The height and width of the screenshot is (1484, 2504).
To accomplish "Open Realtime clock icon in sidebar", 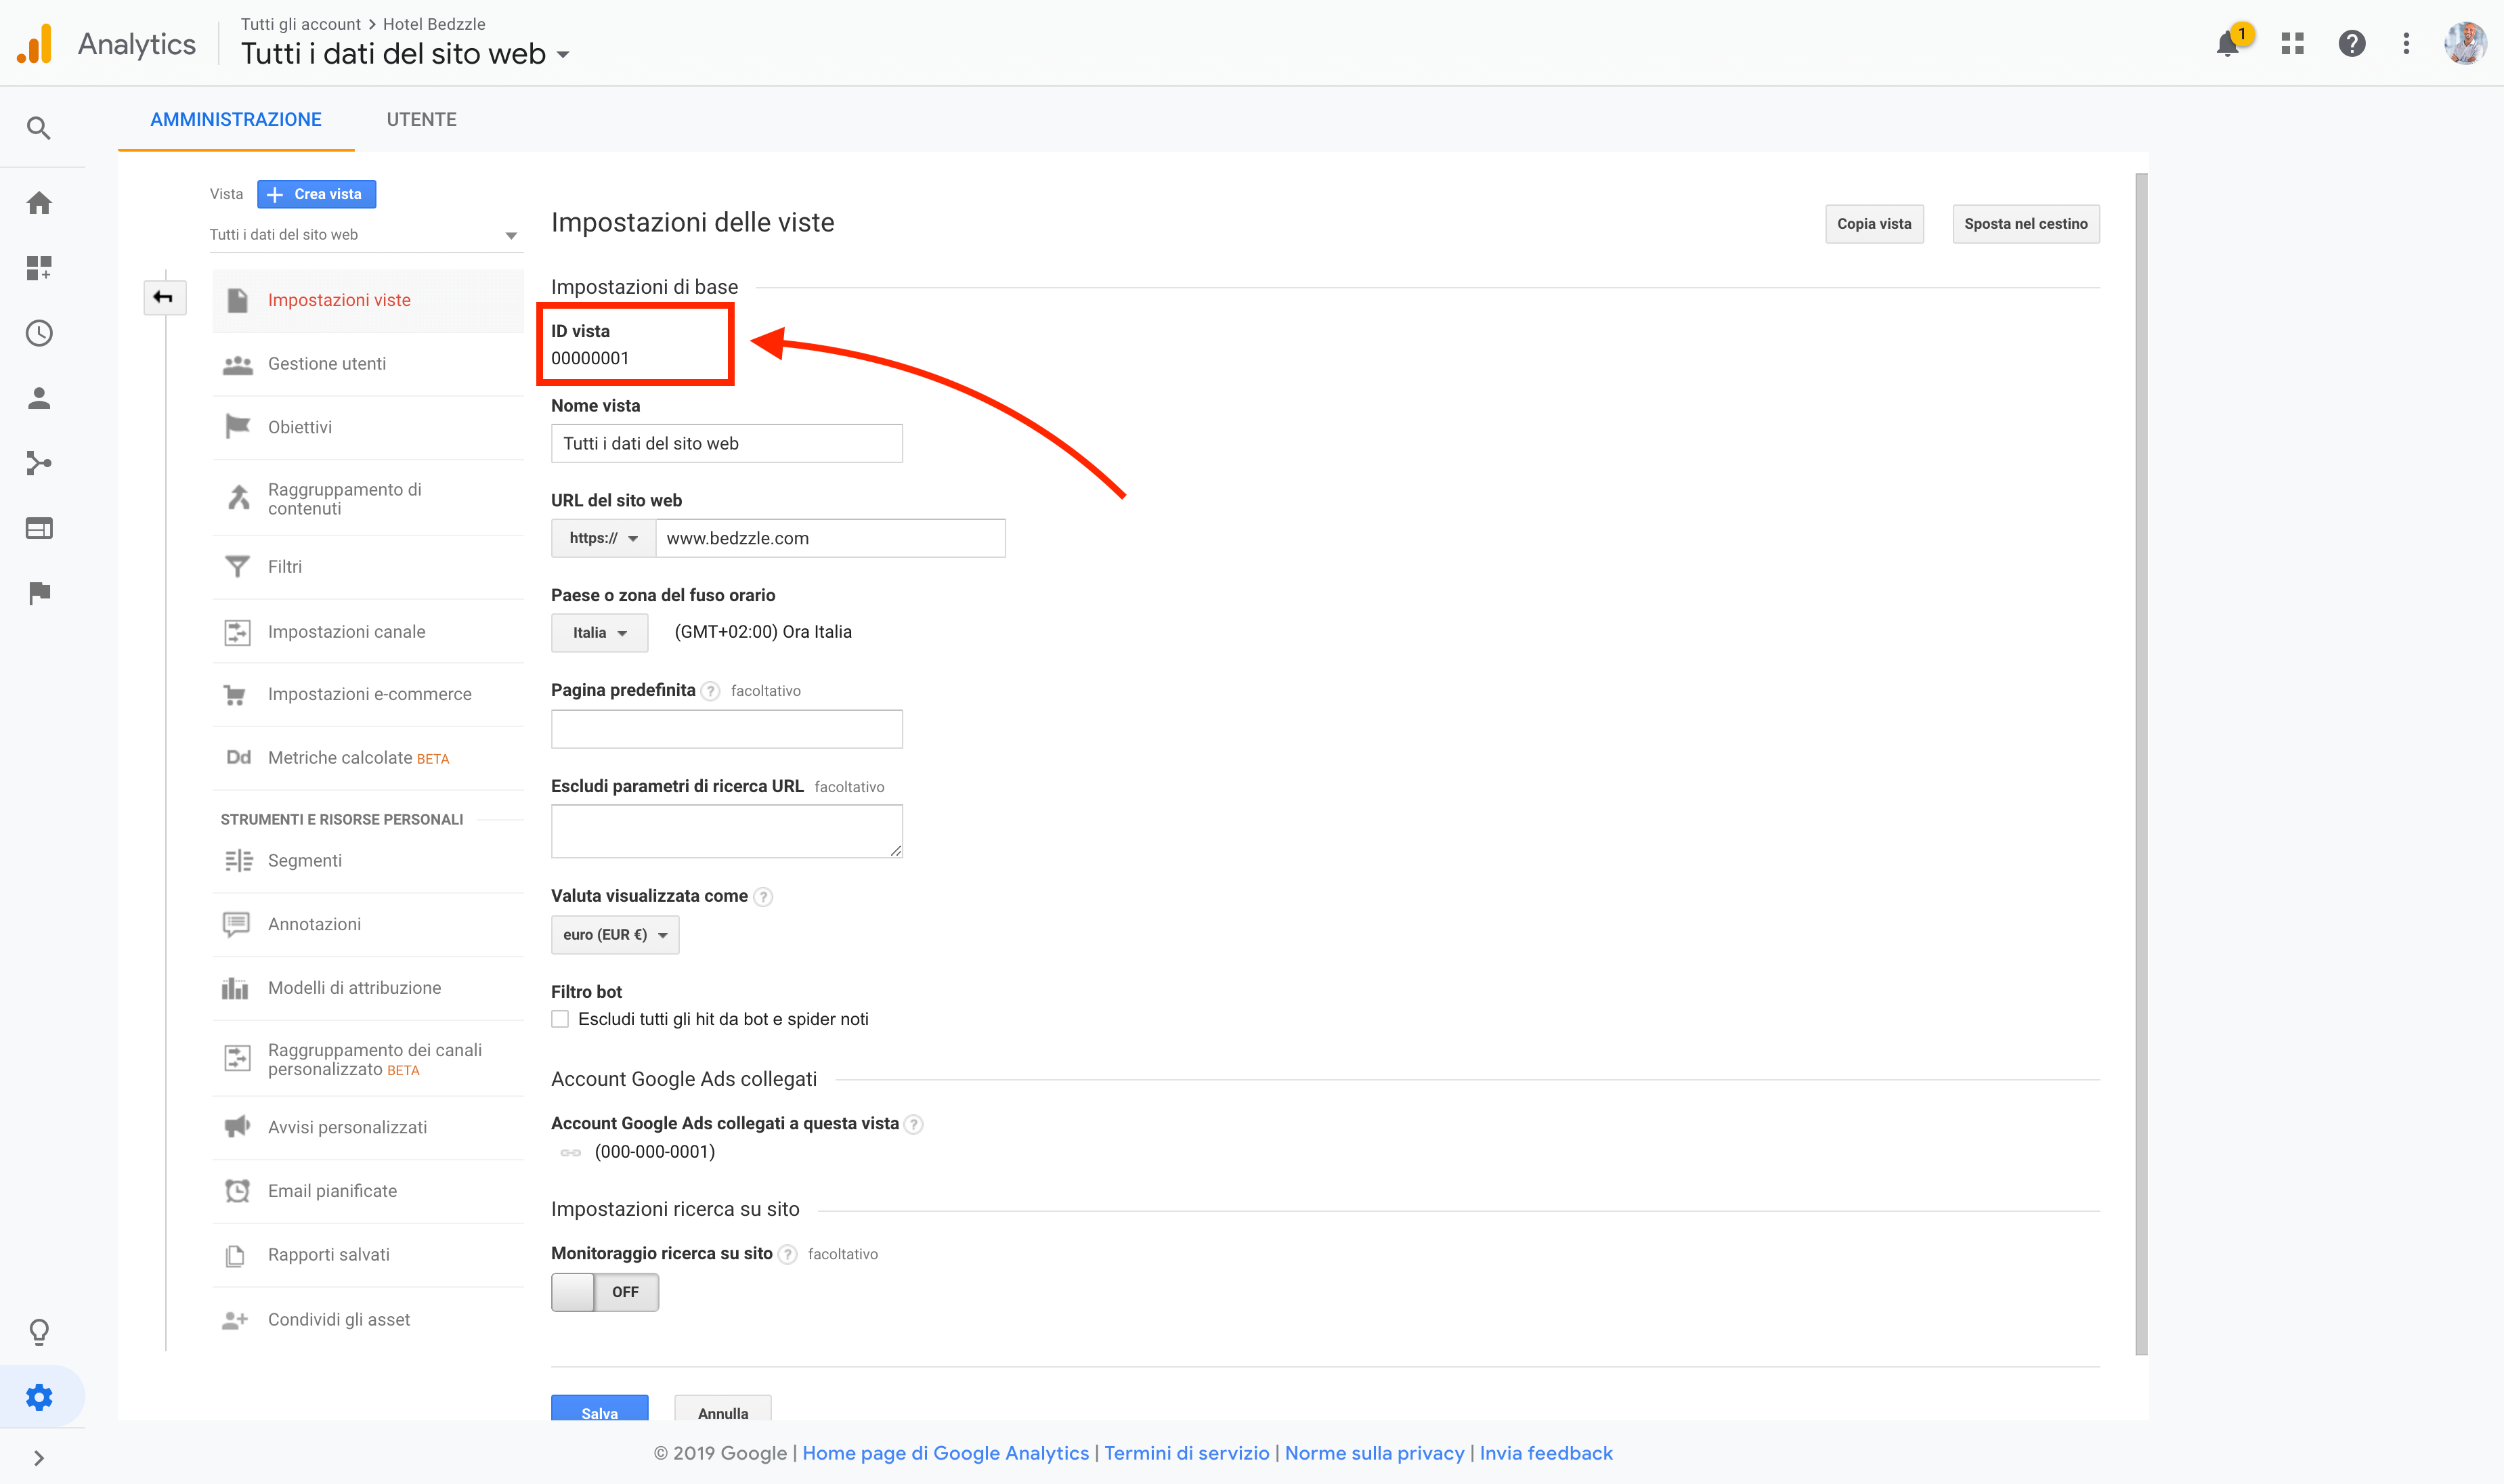I will 39,333.
